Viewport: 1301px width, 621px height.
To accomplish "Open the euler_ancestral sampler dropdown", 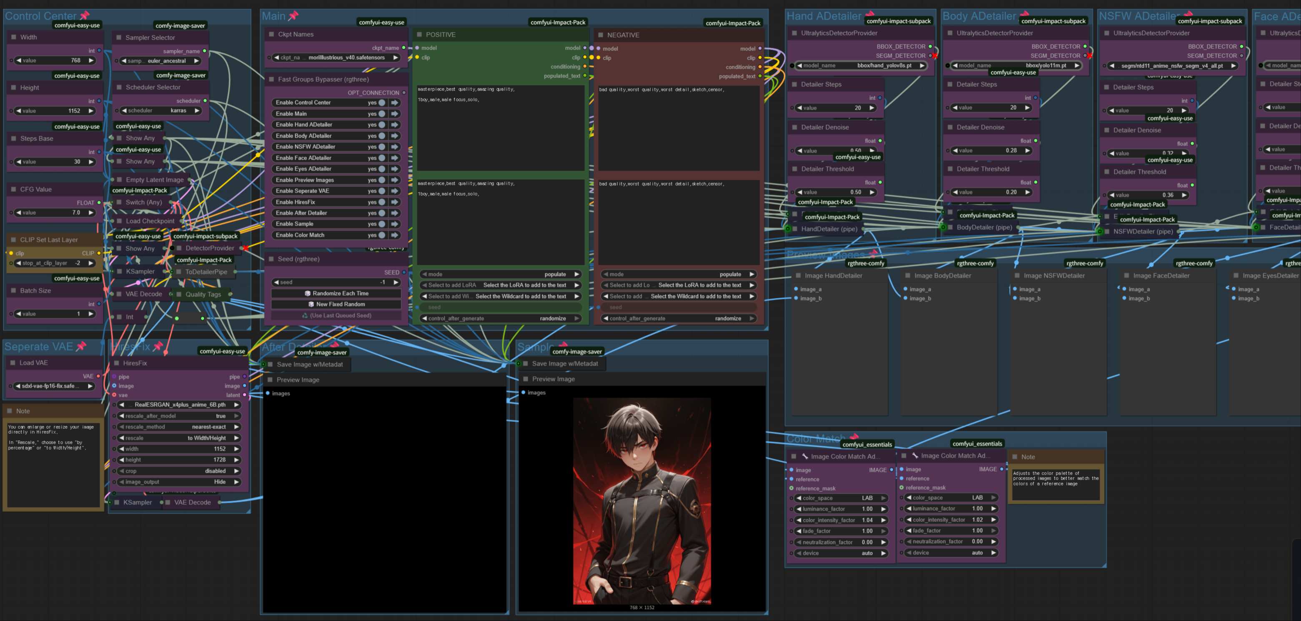I will 160,60.
